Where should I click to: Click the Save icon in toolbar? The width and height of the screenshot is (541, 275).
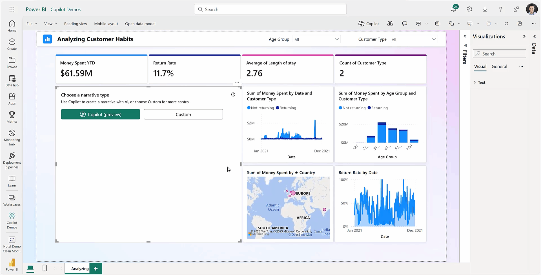coord(520,24)
